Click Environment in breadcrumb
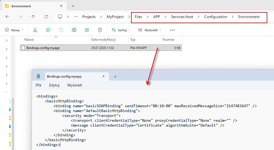This screenshot has width=274, height=150. [x=249, y=17]
